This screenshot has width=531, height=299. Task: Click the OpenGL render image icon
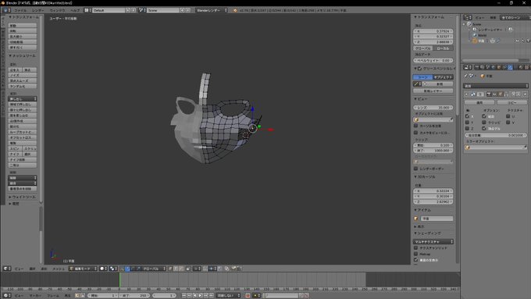click(x=233, y=269)
